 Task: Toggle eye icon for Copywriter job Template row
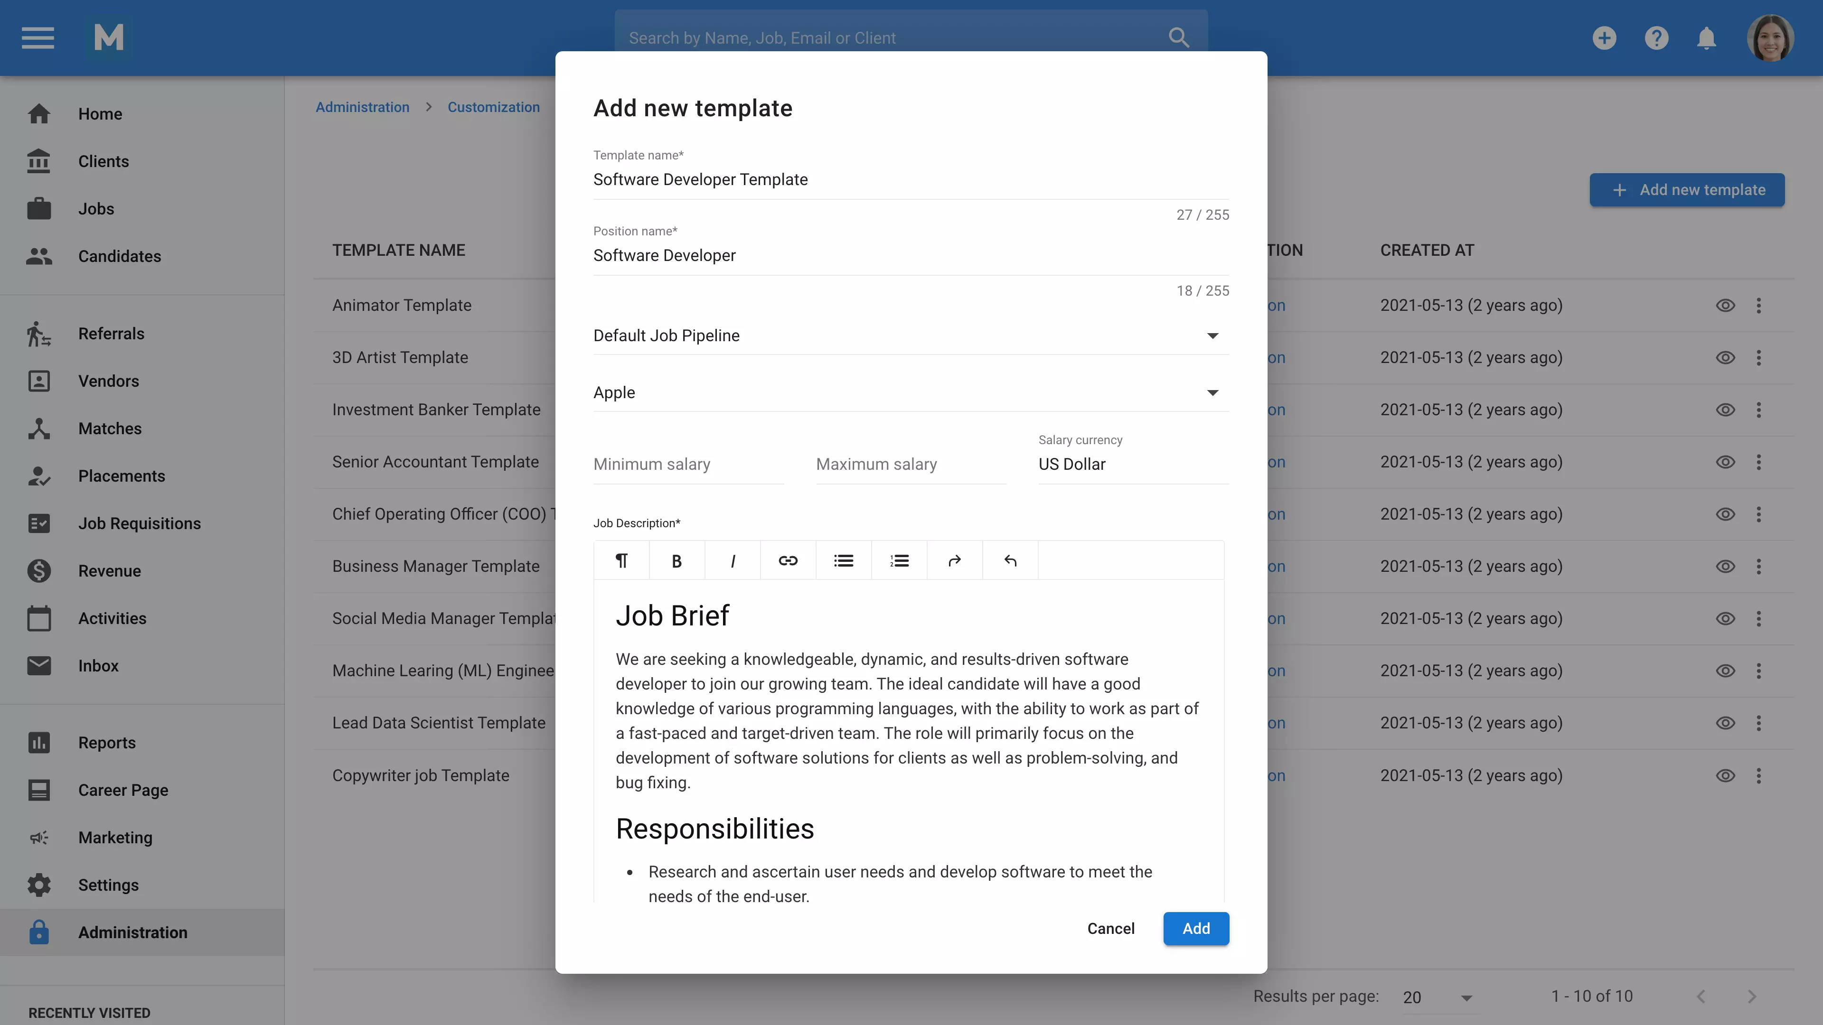(1725, 775)
